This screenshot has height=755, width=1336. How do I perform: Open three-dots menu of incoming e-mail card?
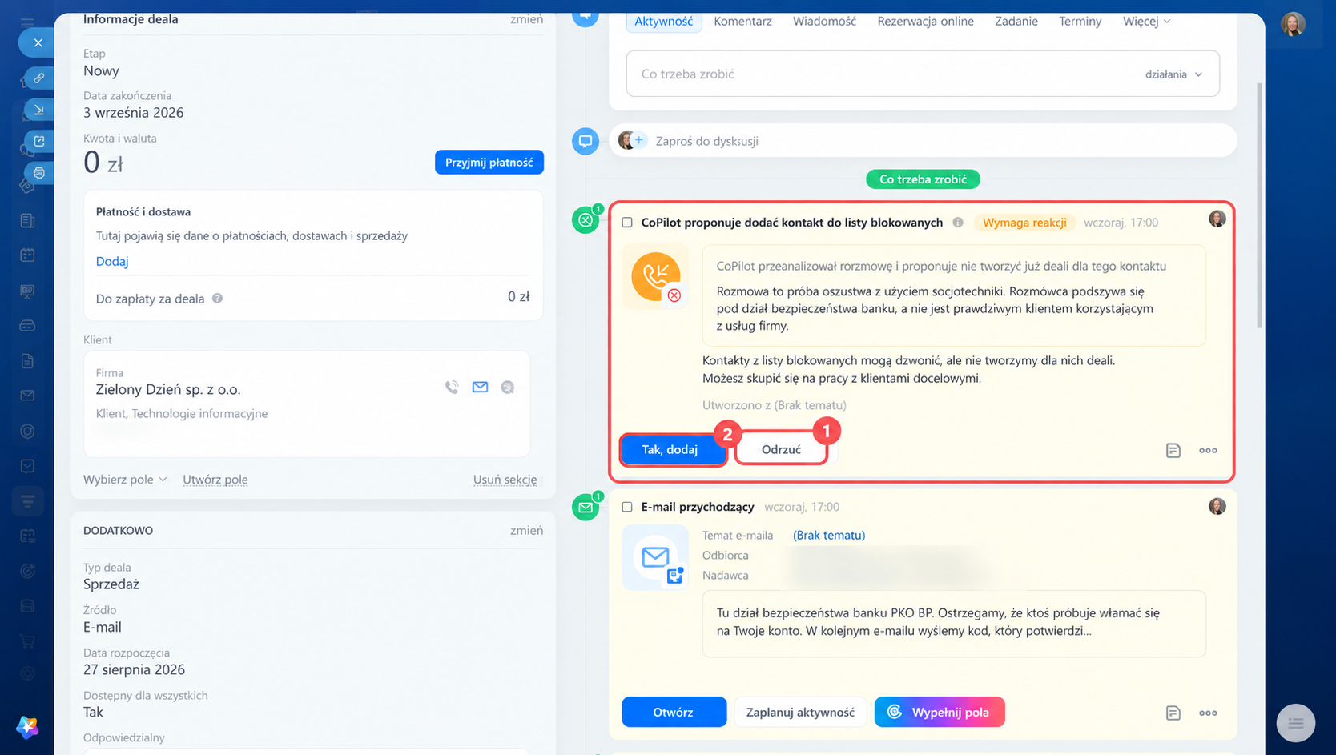pyautogui.click(x=1208, y=713)
